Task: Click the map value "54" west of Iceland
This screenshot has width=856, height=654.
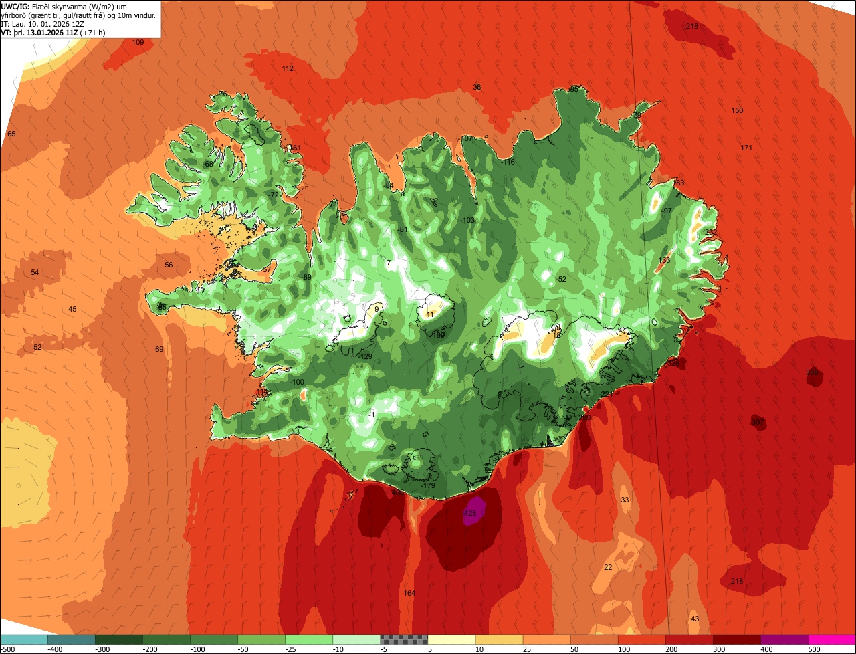Action: [x=35, y=272]
